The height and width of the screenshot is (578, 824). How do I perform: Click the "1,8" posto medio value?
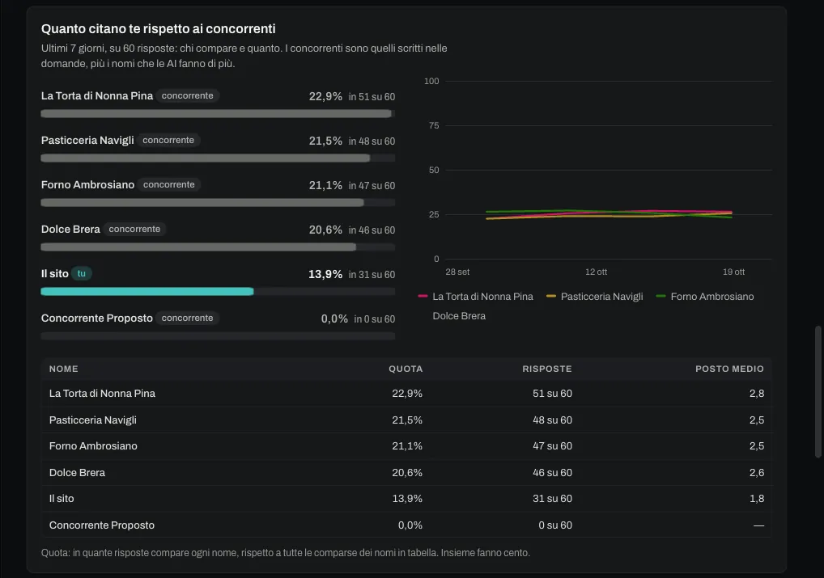click(757, 499)
